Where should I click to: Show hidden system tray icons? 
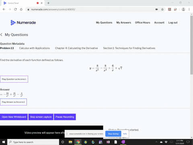(156, 142)
